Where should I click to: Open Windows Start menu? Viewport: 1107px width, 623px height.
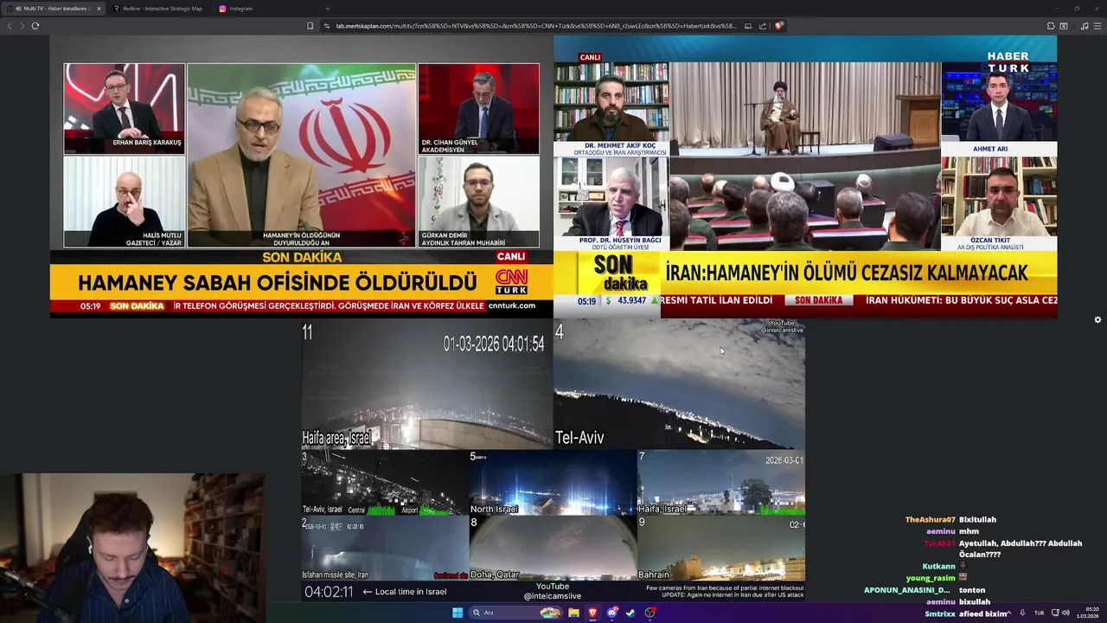point(458,613)
